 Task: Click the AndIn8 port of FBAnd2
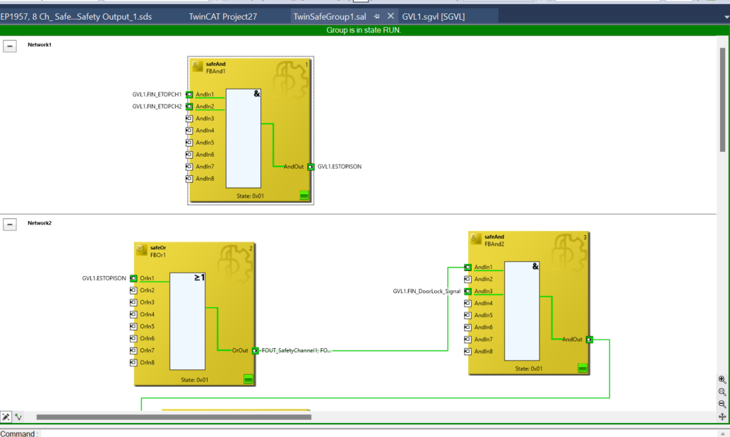coord(468,352)
